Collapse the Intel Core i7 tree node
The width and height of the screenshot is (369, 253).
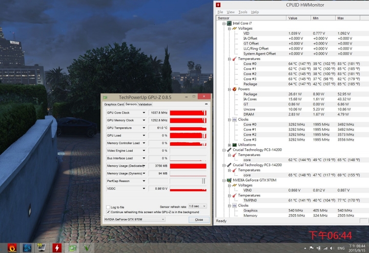click(224, 24)
